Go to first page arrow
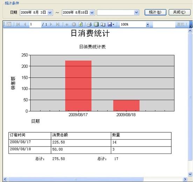The height and width of the screenshot is (182, 193). (x=18, y=24)
